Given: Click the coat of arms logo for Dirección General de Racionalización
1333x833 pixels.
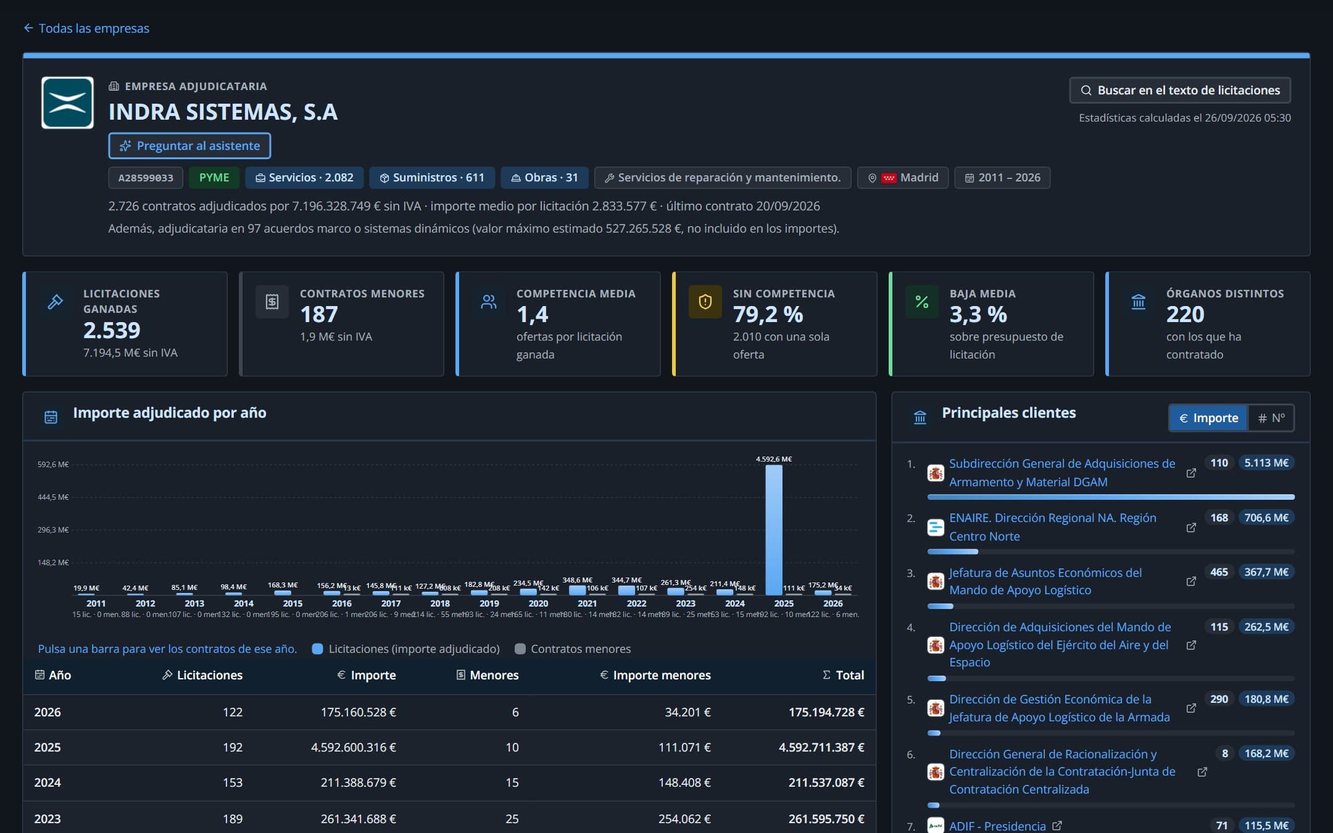Looking at the screenshot, I should 936,772.
